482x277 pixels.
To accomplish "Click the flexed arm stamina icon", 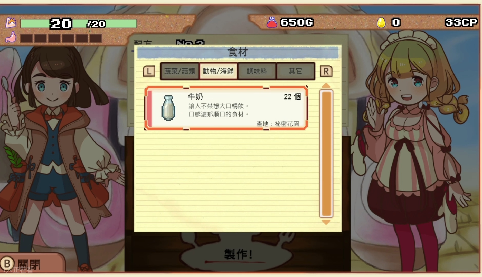I will point(11,23).
